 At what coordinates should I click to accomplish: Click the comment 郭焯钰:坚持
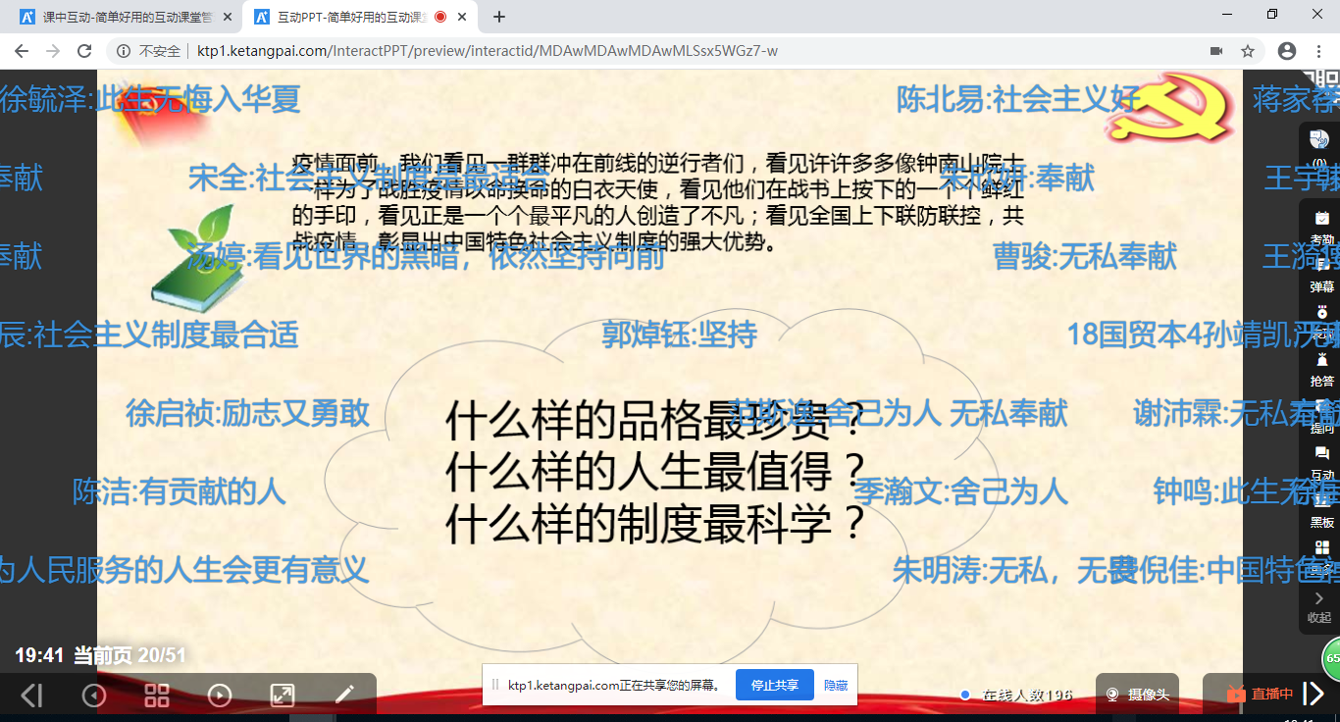pos(680,335)
